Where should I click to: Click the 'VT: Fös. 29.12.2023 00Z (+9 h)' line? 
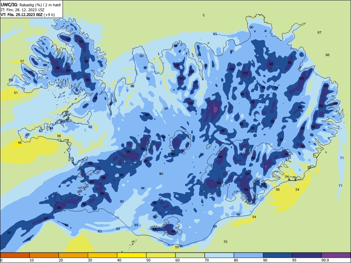click(x=28, y=15)
